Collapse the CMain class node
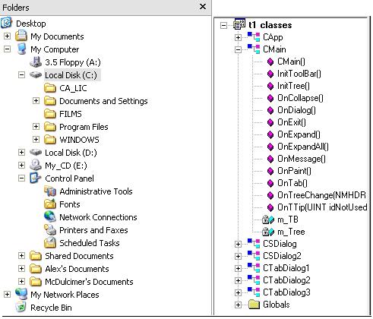 pyautogui.click(x=238, y=49)
